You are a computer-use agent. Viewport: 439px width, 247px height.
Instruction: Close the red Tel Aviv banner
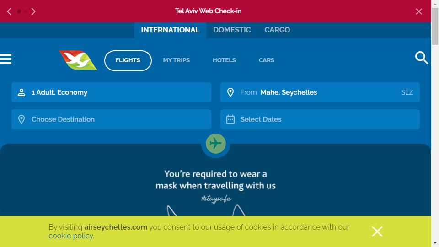[418, 11]
